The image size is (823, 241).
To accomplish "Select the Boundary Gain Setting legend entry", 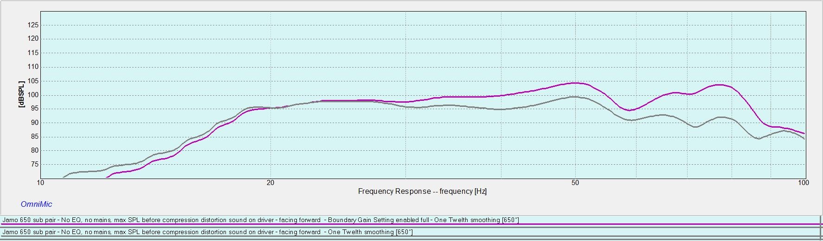I will pos(260,220).
